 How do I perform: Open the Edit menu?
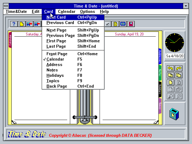(x=35, y=11)
